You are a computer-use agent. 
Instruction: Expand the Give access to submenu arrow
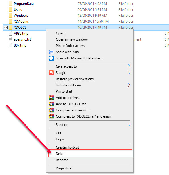point(129,66)
